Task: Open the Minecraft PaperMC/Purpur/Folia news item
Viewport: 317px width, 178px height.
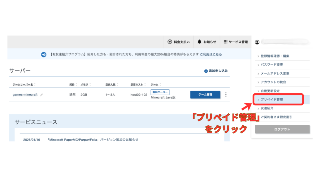Action: pos(93,140)
